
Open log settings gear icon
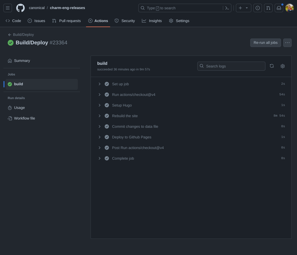click(x=283, y=66)
